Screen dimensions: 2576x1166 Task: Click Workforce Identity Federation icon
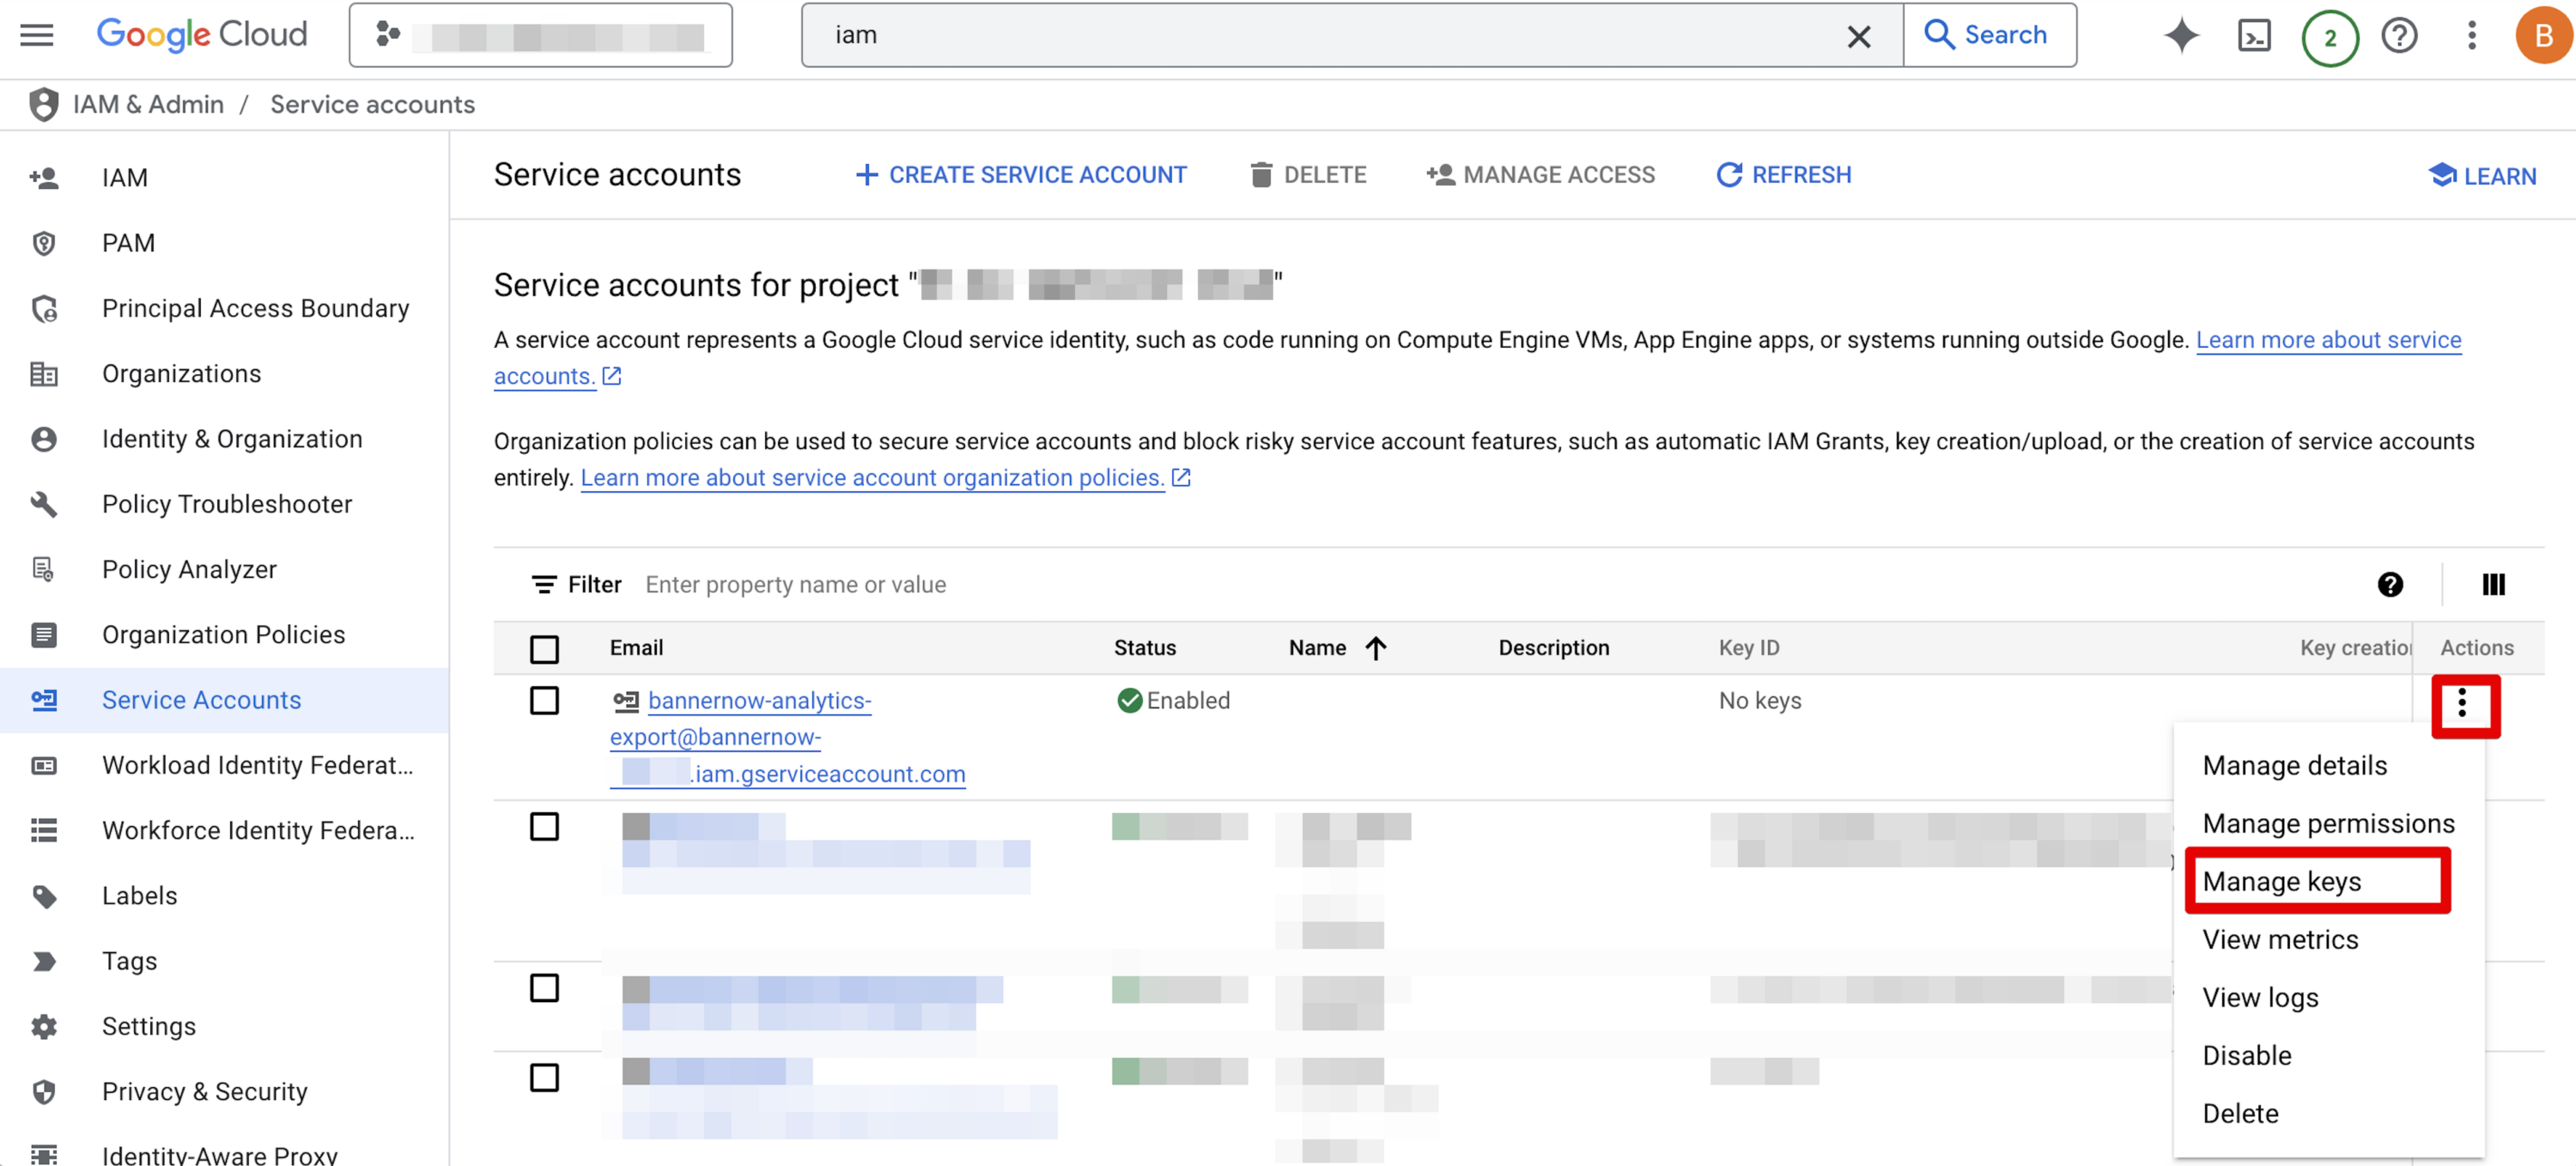(44, 831)
